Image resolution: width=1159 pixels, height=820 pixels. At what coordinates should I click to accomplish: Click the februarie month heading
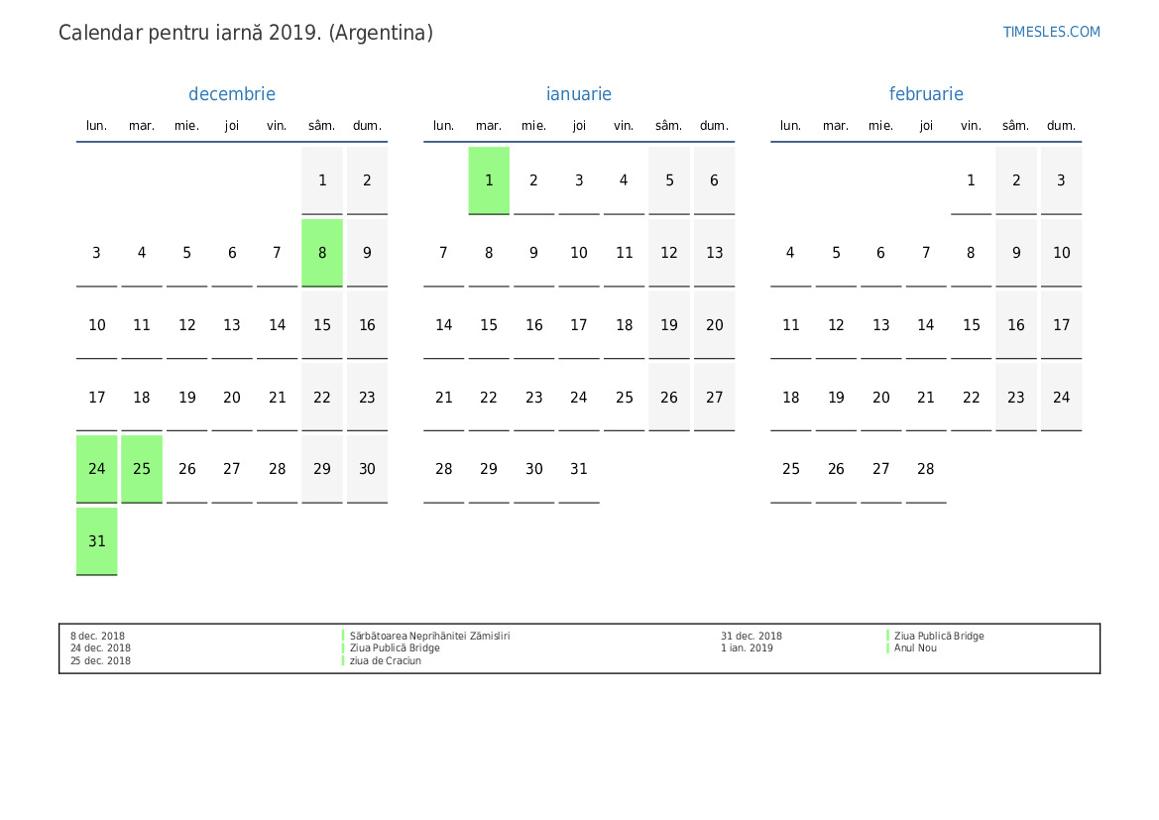click(926, 94)
